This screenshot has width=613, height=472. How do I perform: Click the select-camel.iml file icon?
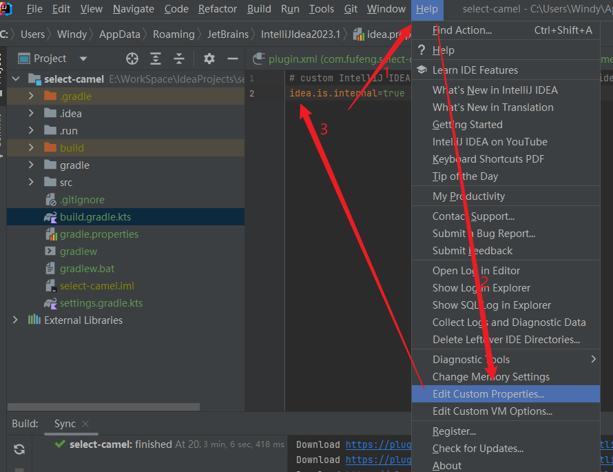(x=51, y=286)
